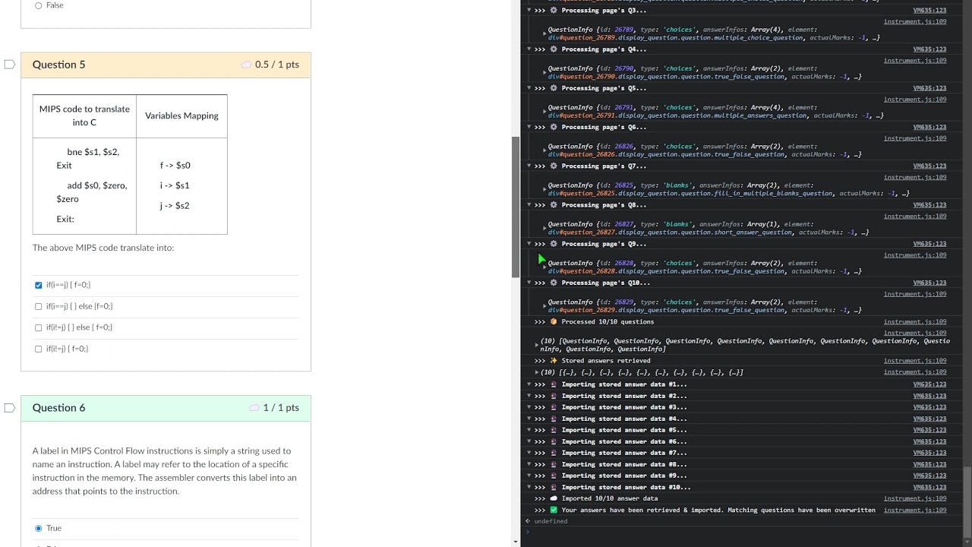Check the option if(i==j) { } else {f=0;}
Viewport: 972px width, 547px height.
point(39,306)
